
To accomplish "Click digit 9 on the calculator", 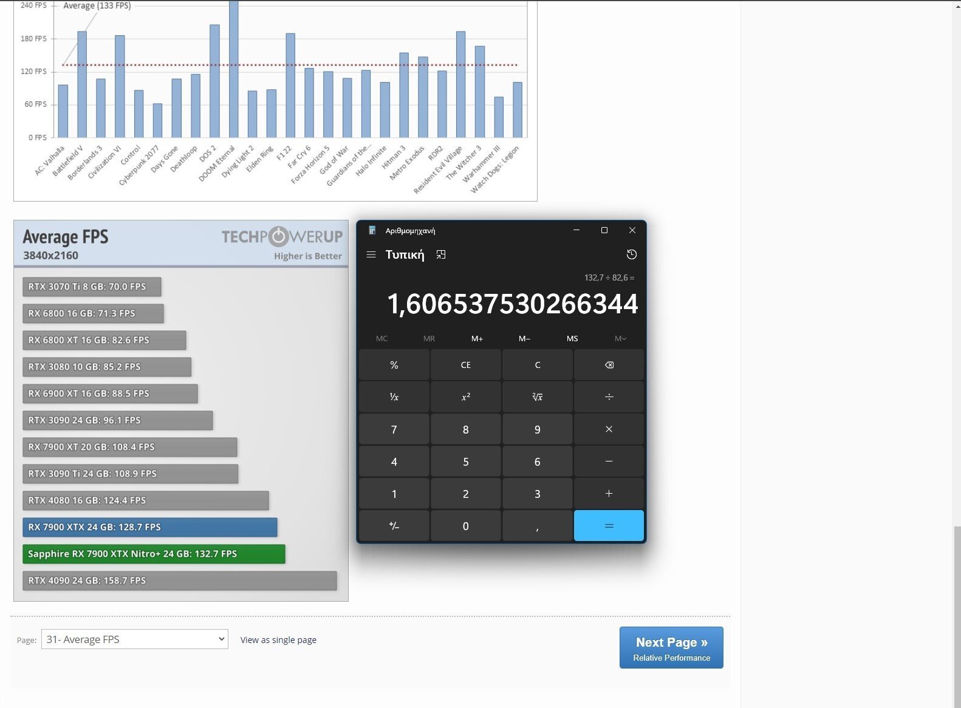I will 538,429.
